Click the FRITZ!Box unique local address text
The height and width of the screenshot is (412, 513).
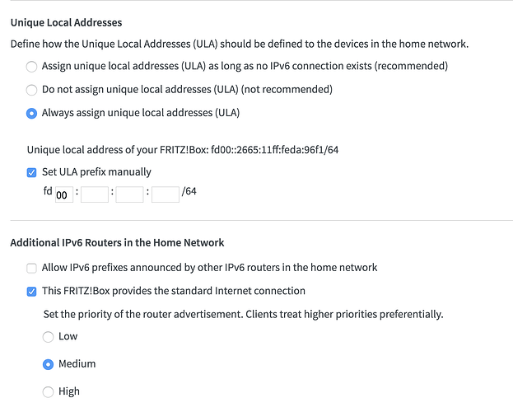pyautogui.click(x=182, y=150)
